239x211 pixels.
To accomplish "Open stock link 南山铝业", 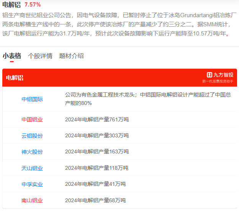I will coord(32,200).
